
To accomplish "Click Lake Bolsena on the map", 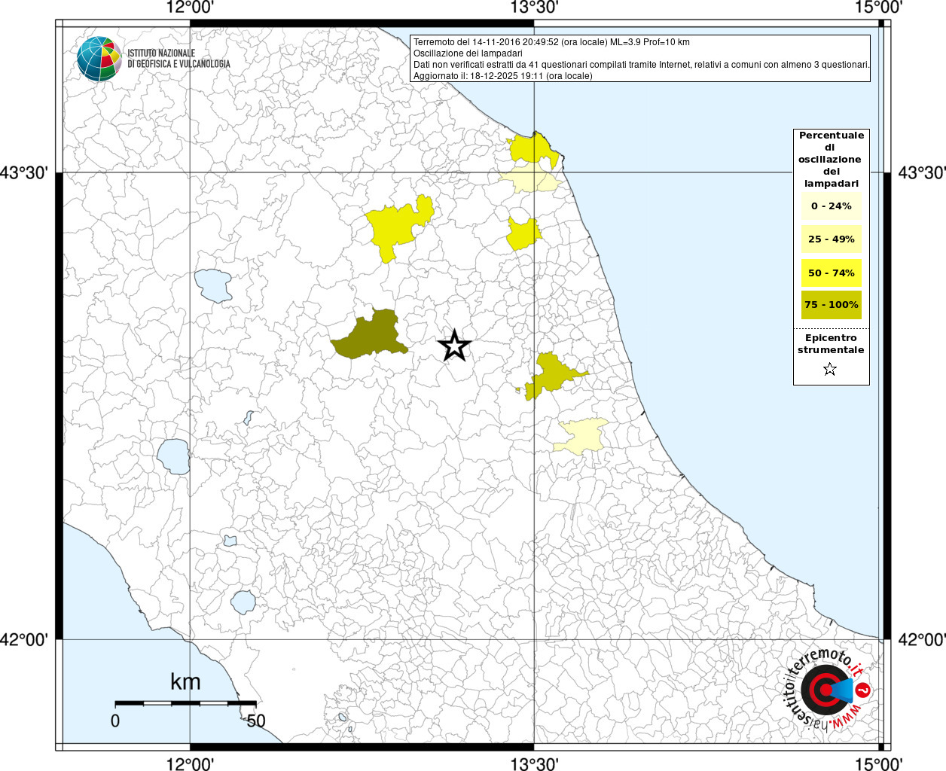I will (x=174, y=456).
